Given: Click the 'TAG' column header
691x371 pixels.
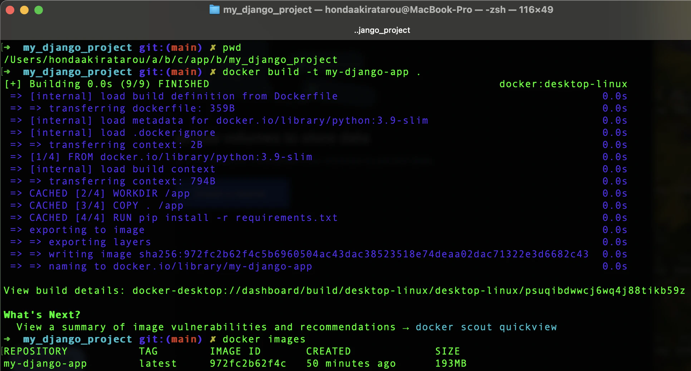Looking at the screenshot, I should (x=148, y=351).
